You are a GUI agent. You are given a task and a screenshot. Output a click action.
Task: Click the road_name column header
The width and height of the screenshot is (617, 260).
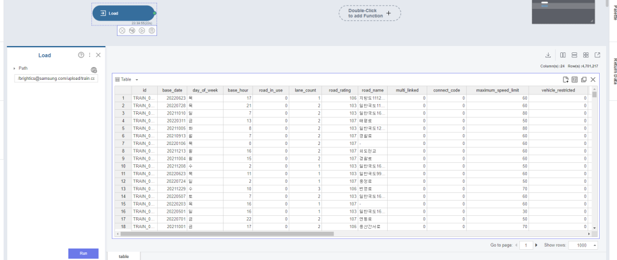pyautogui.click(x=372, y=91)
